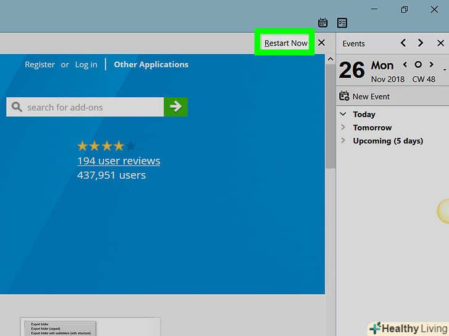This screenshot has height=336, width=449.
Task: Show previous day in mini date
Action: 405,65
